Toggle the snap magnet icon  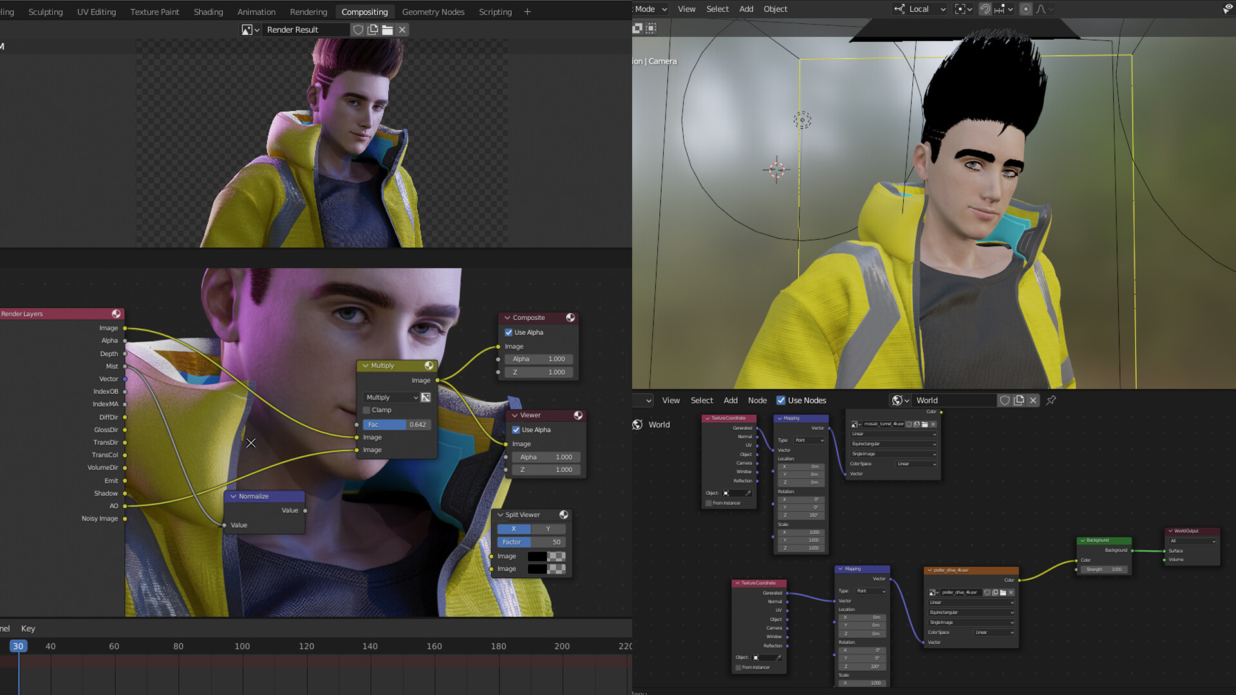click(x=985, y=9)
